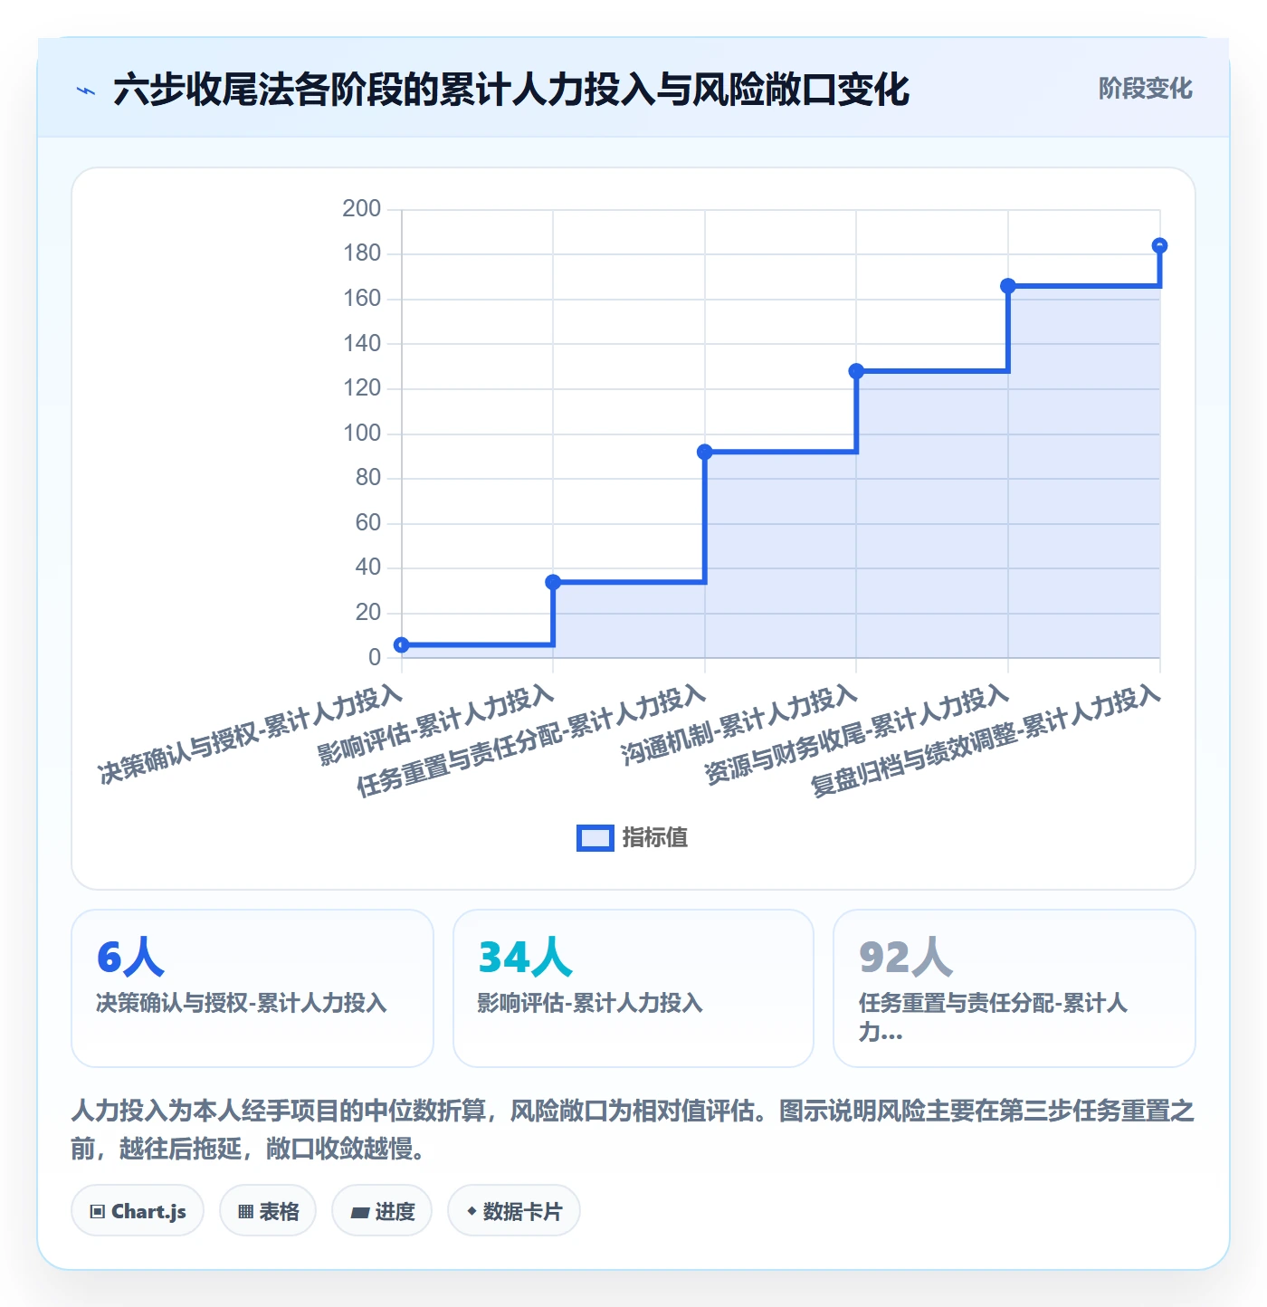Click the chart title 六步收尾法各阶段的累计人力投入与风险敞口变化
Screen dimensions: 1267x1307
pos(511,91)
